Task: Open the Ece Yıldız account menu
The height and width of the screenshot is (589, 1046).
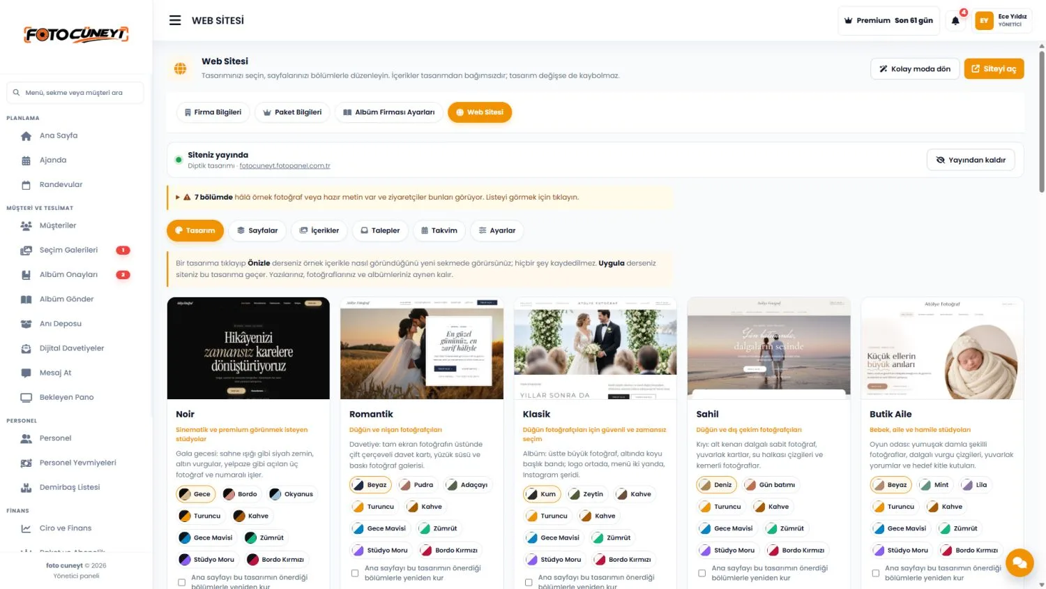Action: tap(1002, 20)
